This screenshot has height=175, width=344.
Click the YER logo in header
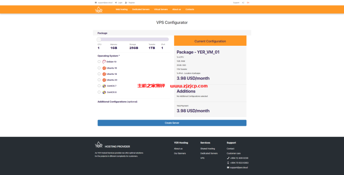click(x=98, y=10)
